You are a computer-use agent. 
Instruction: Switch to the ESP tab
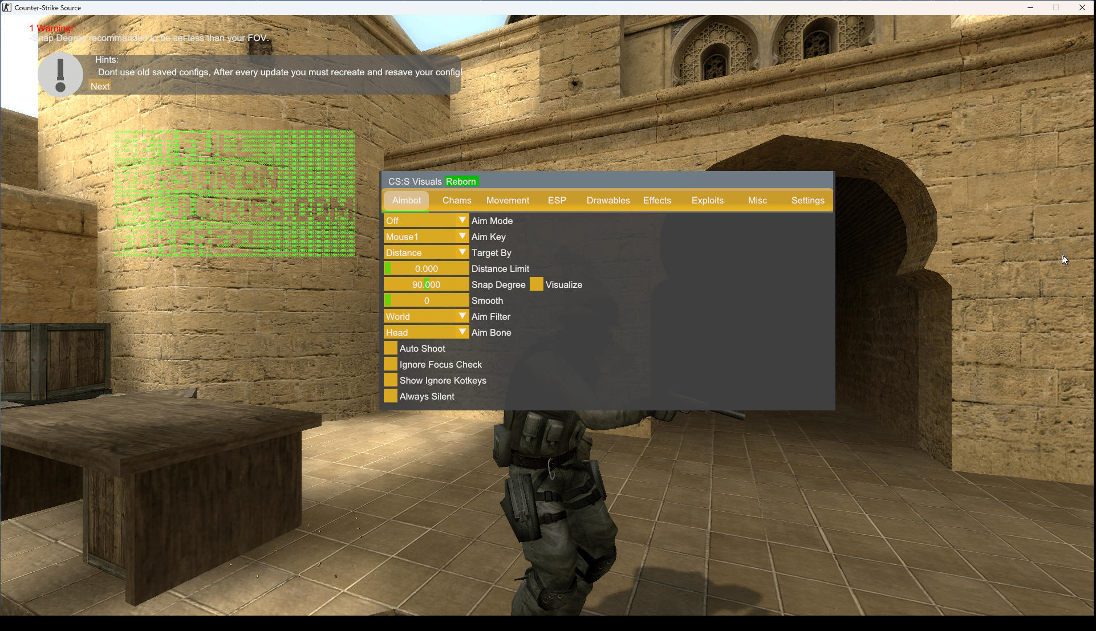pyautogui.click(x=557, y=201)
